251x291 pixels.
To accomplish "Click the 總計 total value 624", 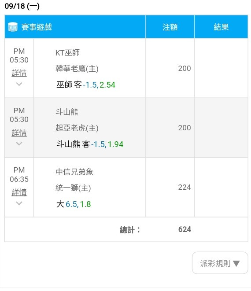I will pyautogui.click(x=185, y=229).
